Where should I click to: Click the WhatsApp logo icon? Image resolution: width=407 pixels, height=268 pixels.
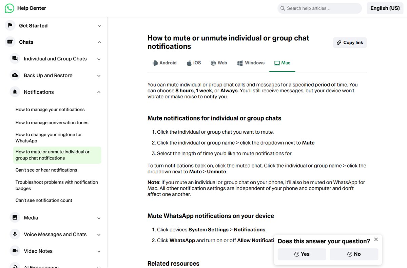[9, 8]
